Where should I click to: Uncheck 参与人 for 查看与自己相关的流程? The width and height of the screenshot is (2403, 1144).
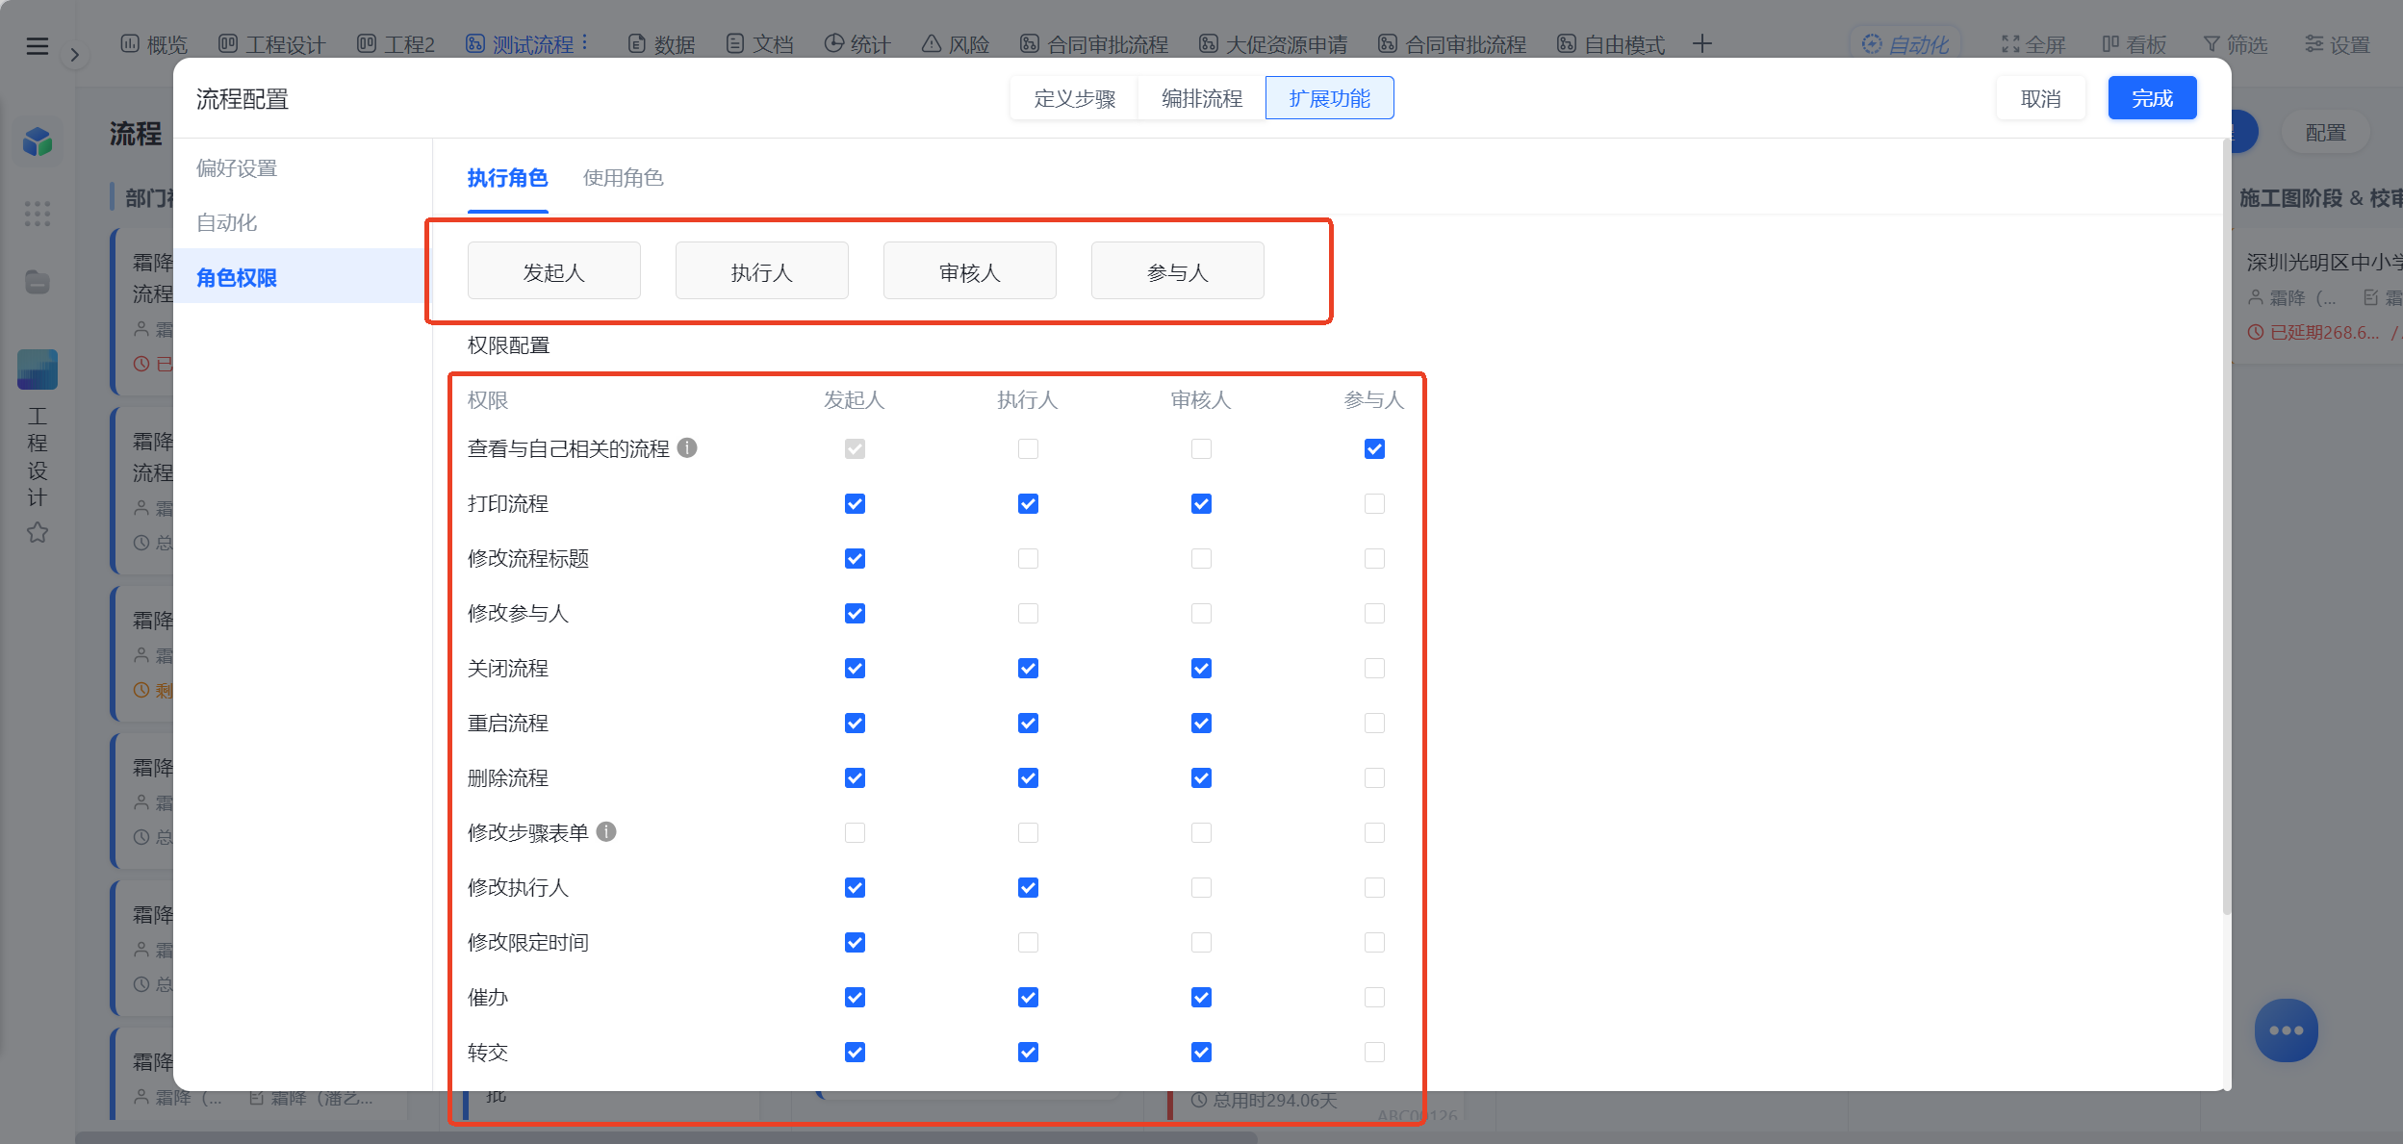pos(1374,449)
